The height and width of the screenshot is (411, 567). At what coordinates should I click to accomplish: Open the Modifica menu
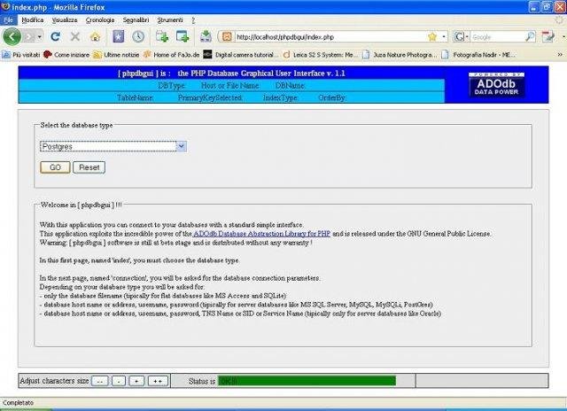[x=33, y=20]
